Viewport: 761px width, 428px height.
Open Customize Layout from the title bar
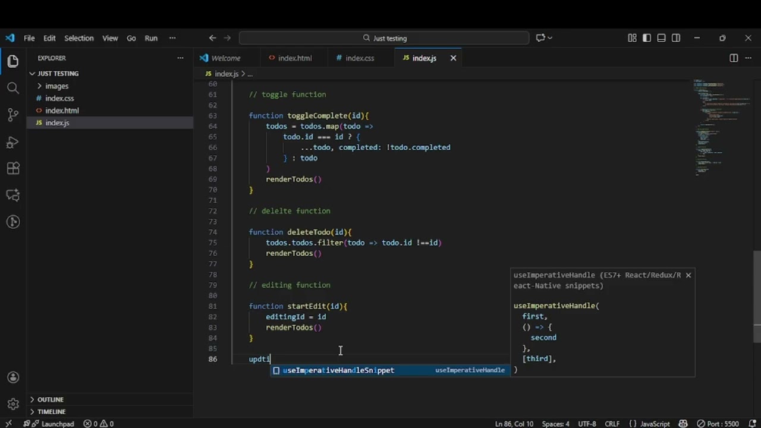coord(632,38)
